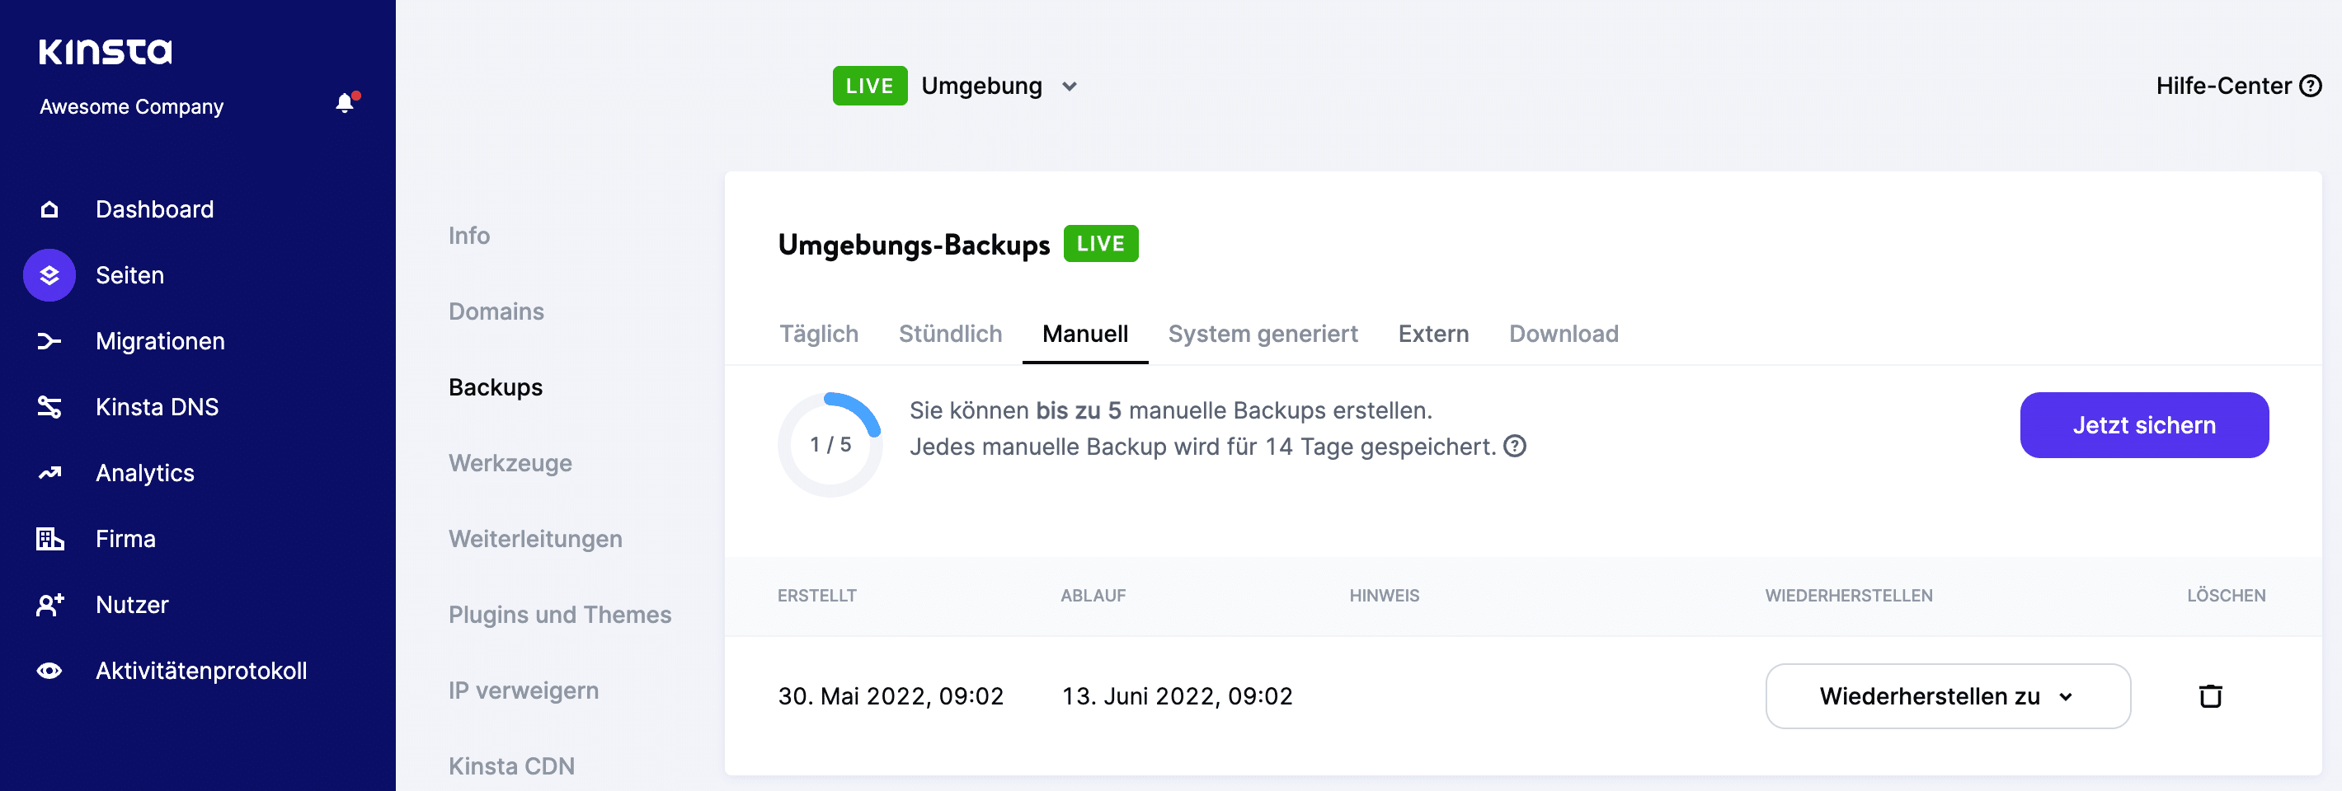Open the manual backup info tooltip

pos(1516,446)
